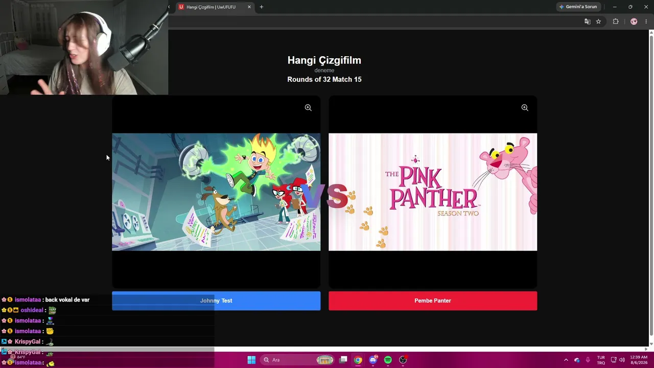The height and width of the screenshot is (368, 654).
Task: Vote for Pembe Panter
Action: tap(433, 301)
